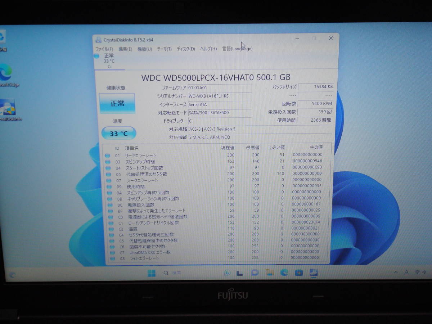Click the status dot for row 09 使用時間

109,187
